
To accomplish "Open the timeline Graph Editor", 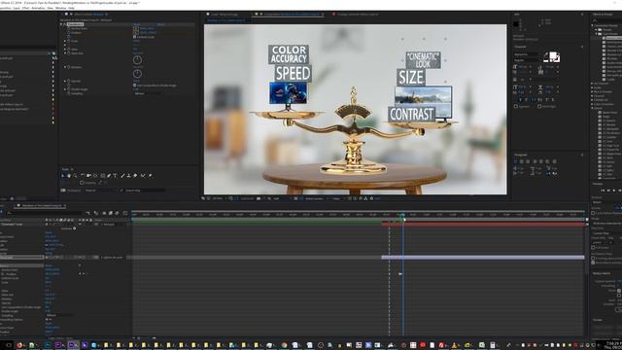I will [x=125, y=213].
